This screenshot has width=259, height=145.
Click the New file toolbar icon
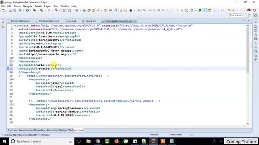coord(3,10)
